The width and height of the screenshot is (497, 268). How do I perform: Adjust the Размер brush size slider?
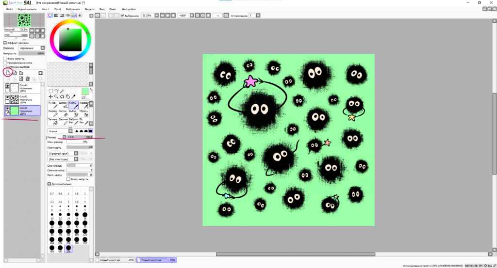pyautogui.click(x=80, y=137)
